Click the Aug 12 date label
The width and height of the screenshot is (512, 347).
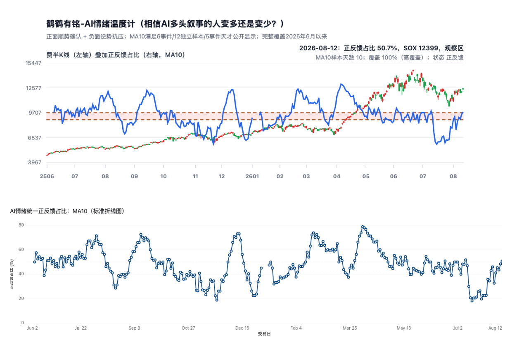point(494,328)
